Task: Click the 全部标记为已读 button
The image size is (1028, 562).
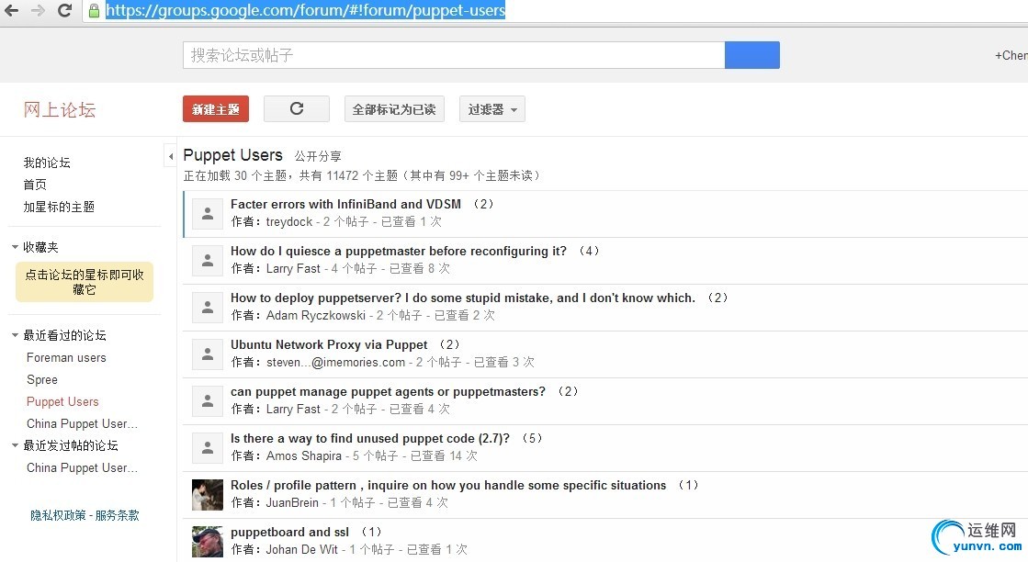Action: [394, 108]
